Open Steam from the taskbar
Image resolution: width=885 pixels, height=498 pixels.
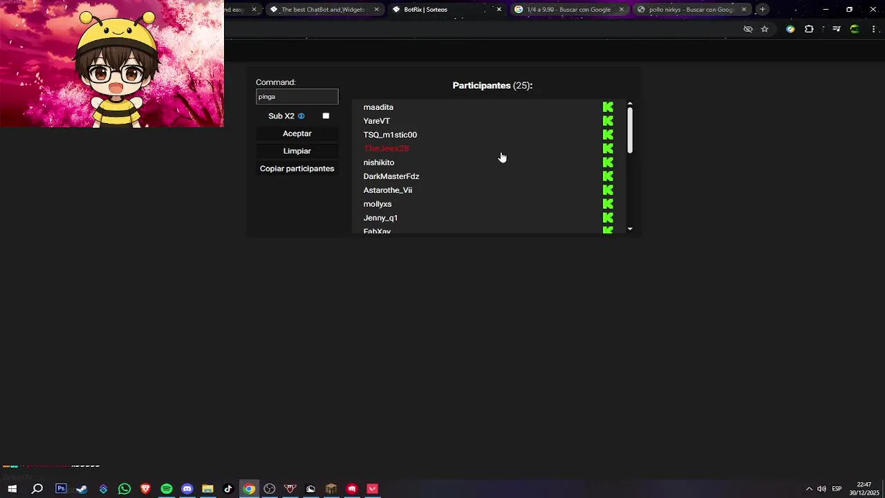(82, 489)
